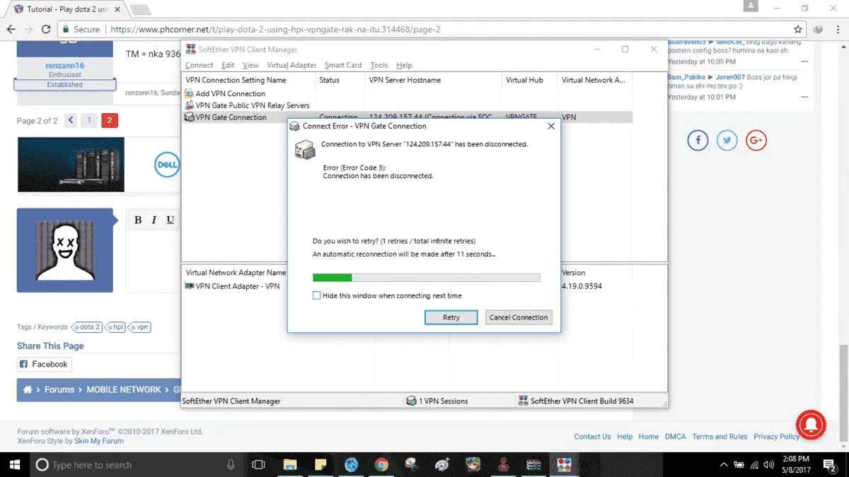
Task: Click the Retry button in error dialog
Action: (x=451, y=317)
